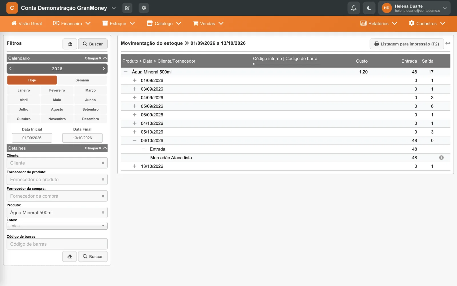Open the notifications bell
The height and width of the screenshot is (286, 457).
tap(354, 8)
